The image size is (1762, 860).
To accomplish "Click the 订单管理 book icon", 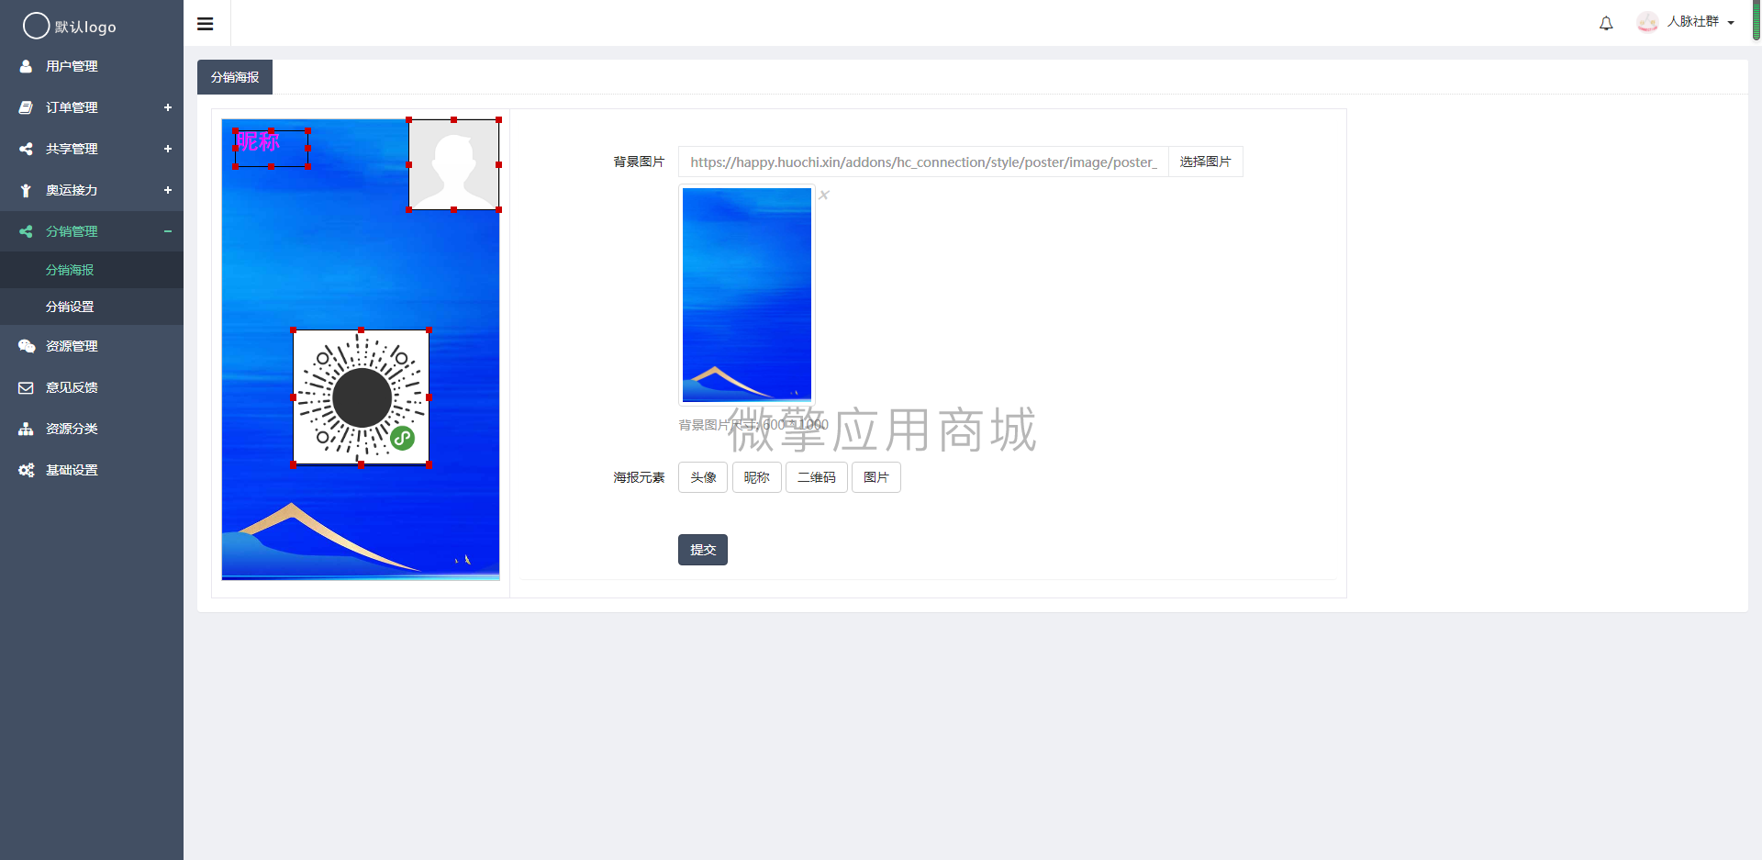I will tap(26, 107).
